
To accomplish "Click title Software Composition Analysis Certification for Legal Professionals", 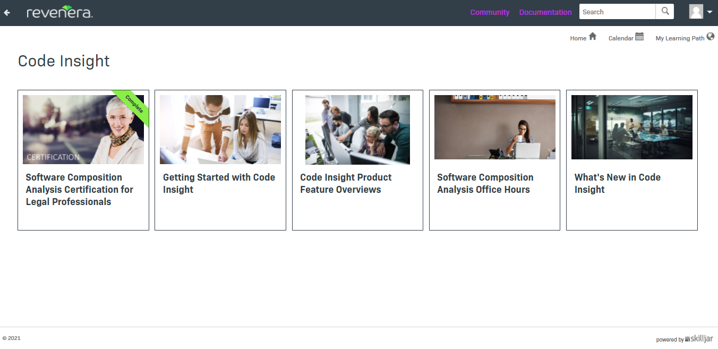I will point(80,190).
